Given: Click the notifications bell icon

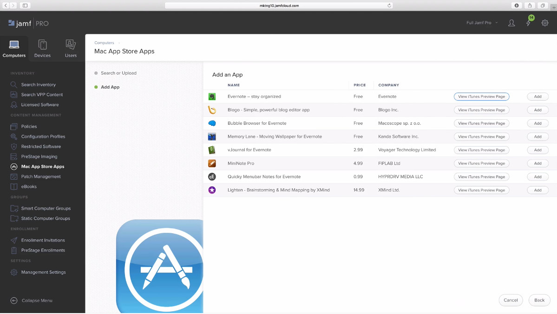Looking at the screenshot, I should 528,22.
